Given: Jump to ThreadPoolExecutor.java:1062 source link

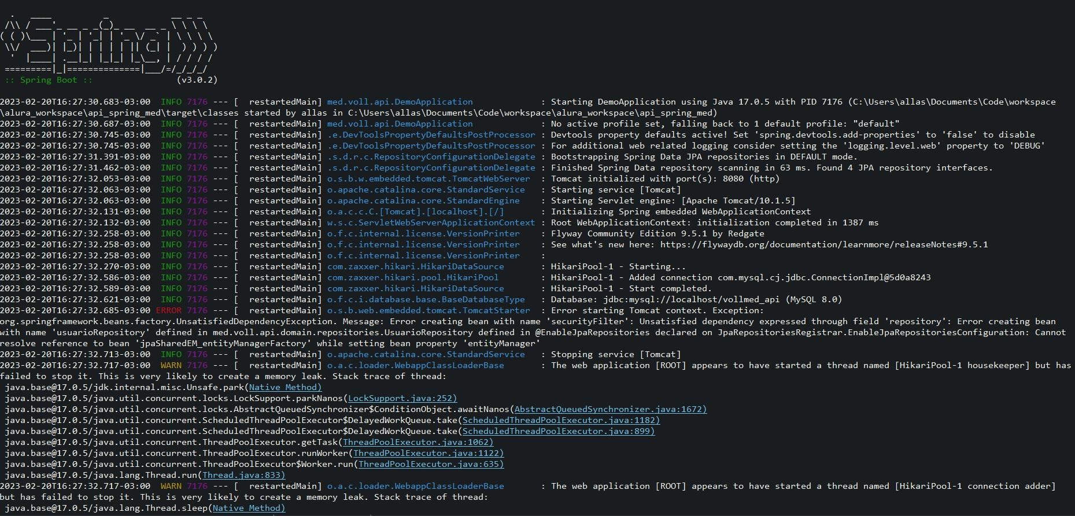Looking at the screenshot, I should (418, 442).
